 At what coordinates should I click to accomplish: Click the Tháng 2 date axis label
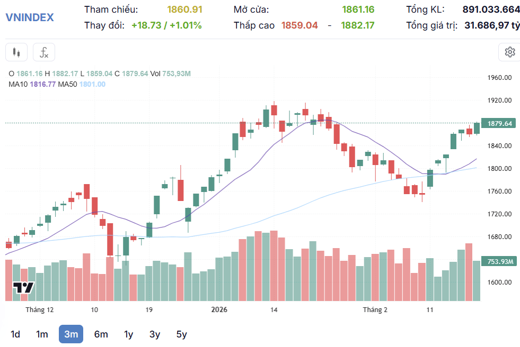tap(375, 309)
